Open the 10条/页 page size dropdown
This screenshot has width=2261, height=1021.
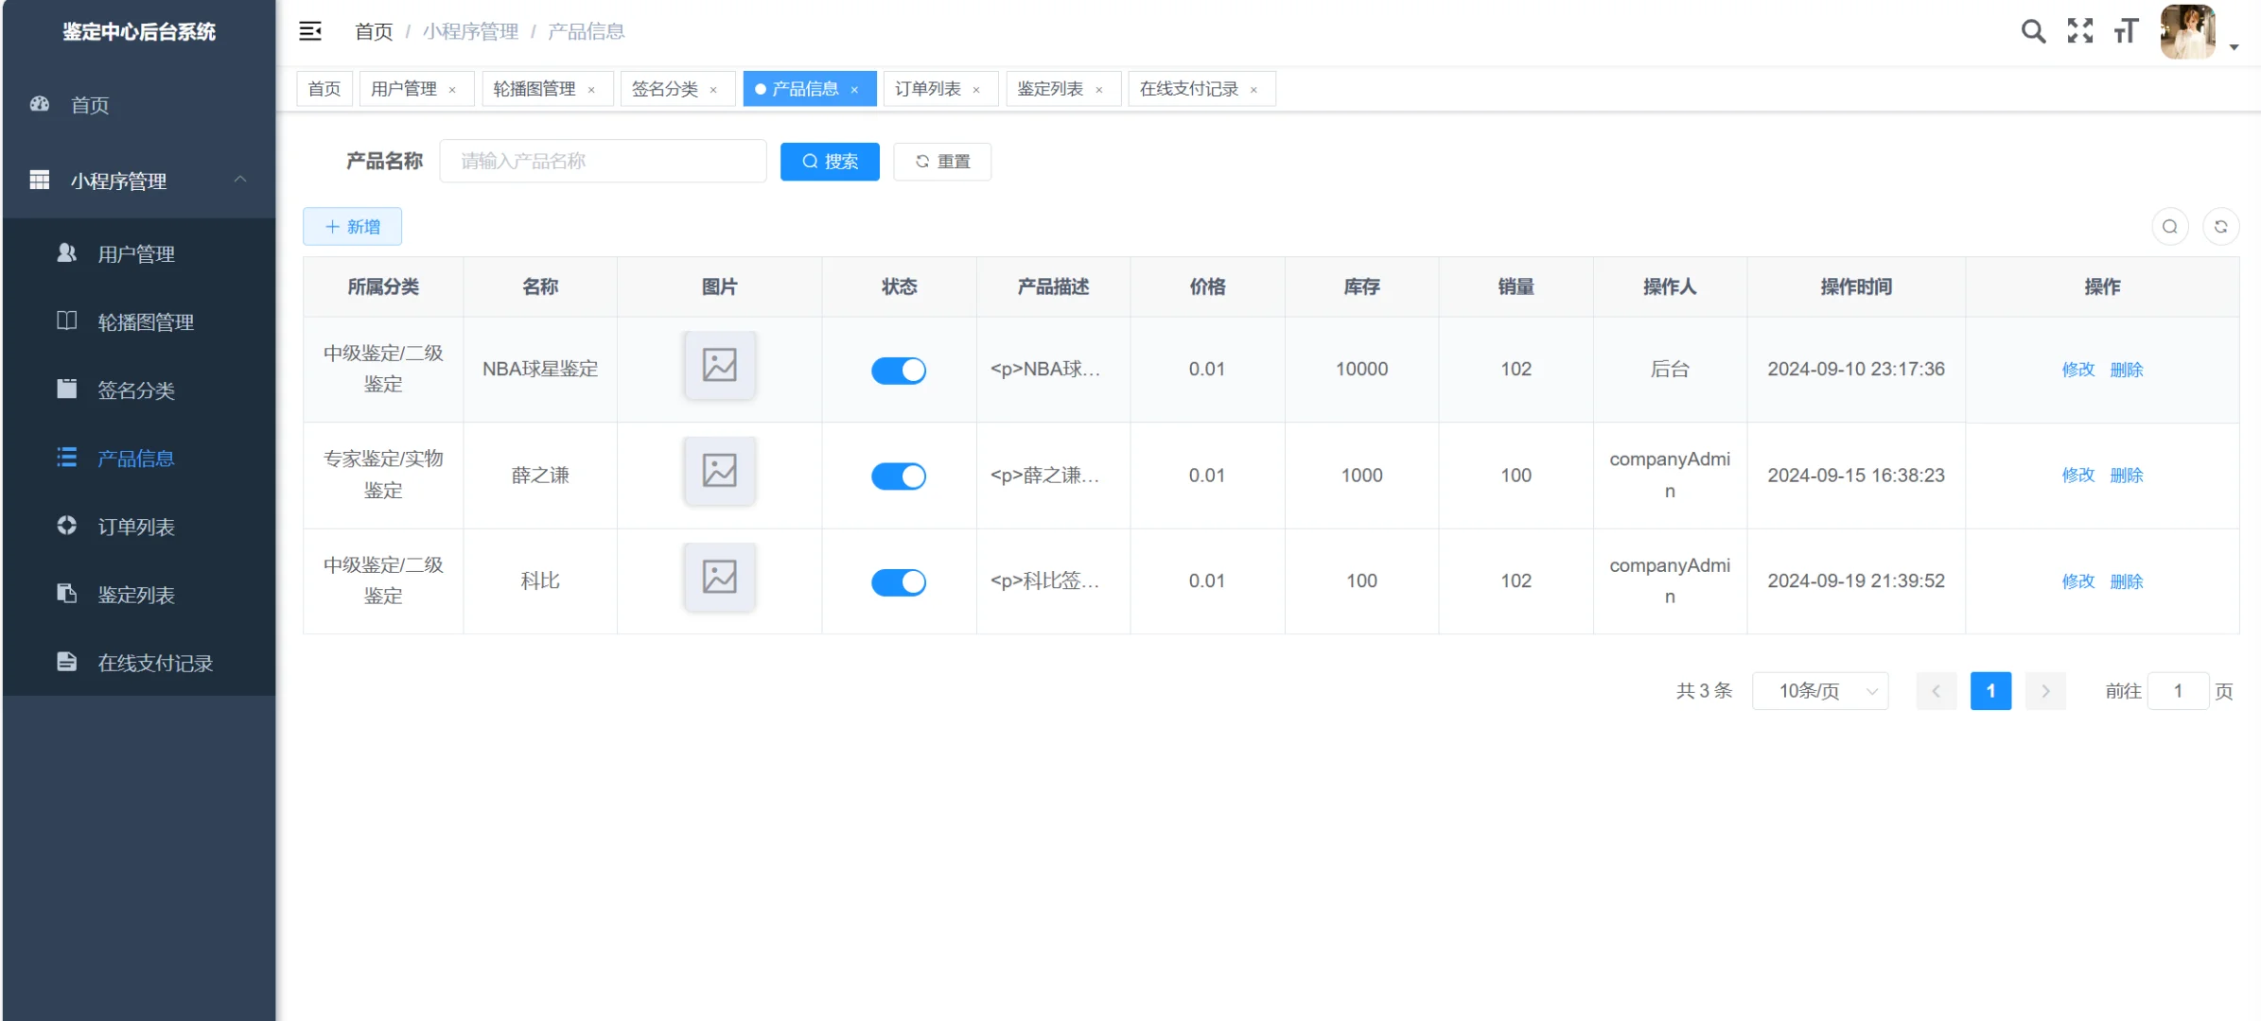1820,691
